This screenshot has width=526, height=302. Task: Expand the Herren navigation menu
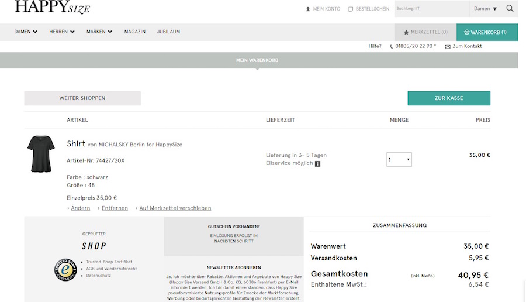tap(62, 32)
